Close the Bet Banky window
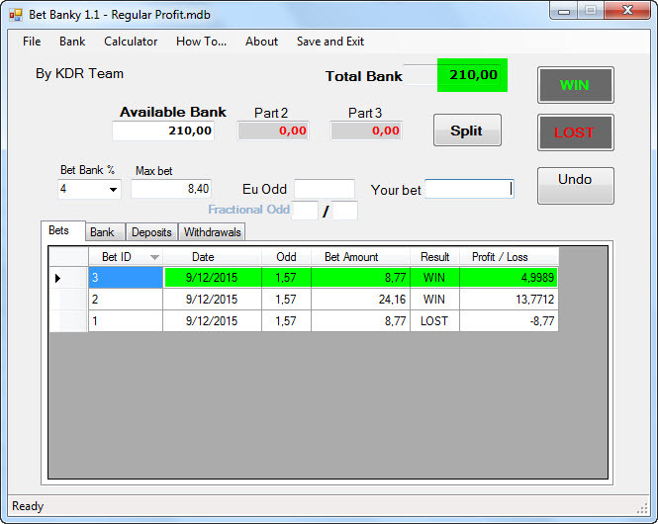This screenshot has height=524, width=658. coord(627,11)
